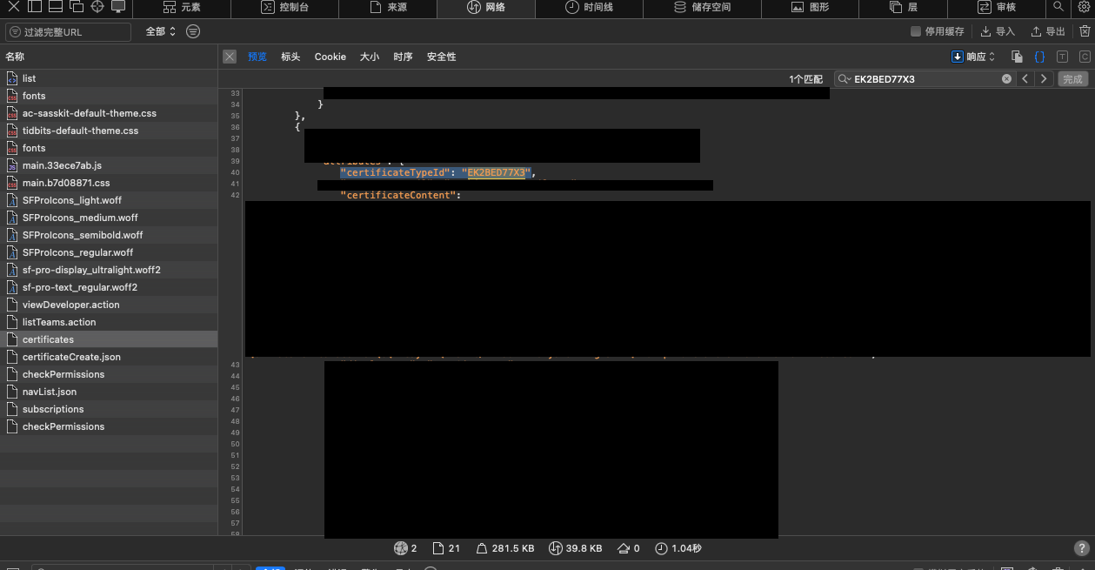Open the 层 tab
Viewport: 1095px width, 570px height.
click(x=904, y=7)
